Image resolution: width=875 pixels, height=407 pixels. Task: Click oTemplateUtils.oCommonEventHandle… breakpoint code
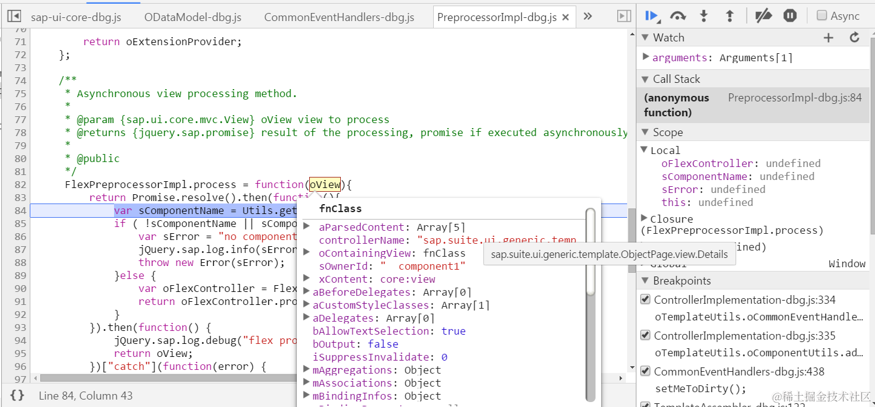(759, 317)
